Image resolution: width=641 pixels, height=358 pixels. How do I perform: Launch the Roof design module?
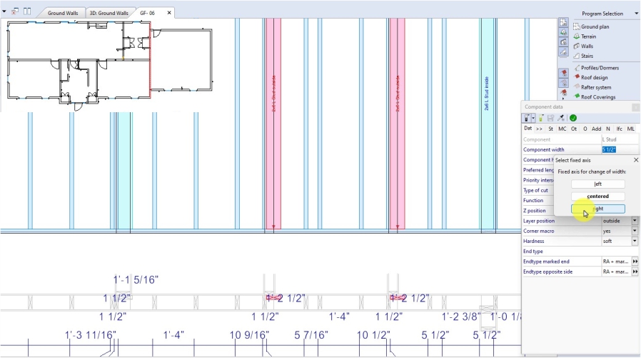pyautogui.click(x=594, y=78)
